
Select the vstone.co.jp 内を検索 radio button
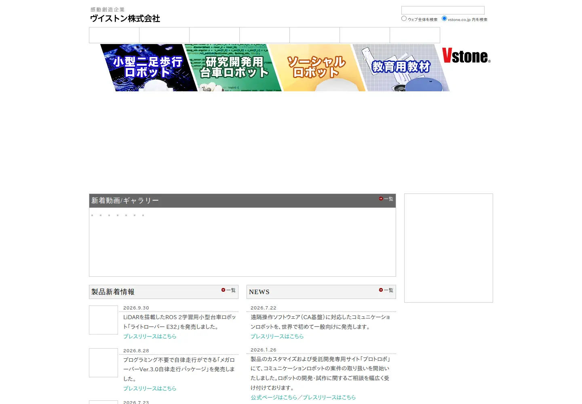pos(444,19)
